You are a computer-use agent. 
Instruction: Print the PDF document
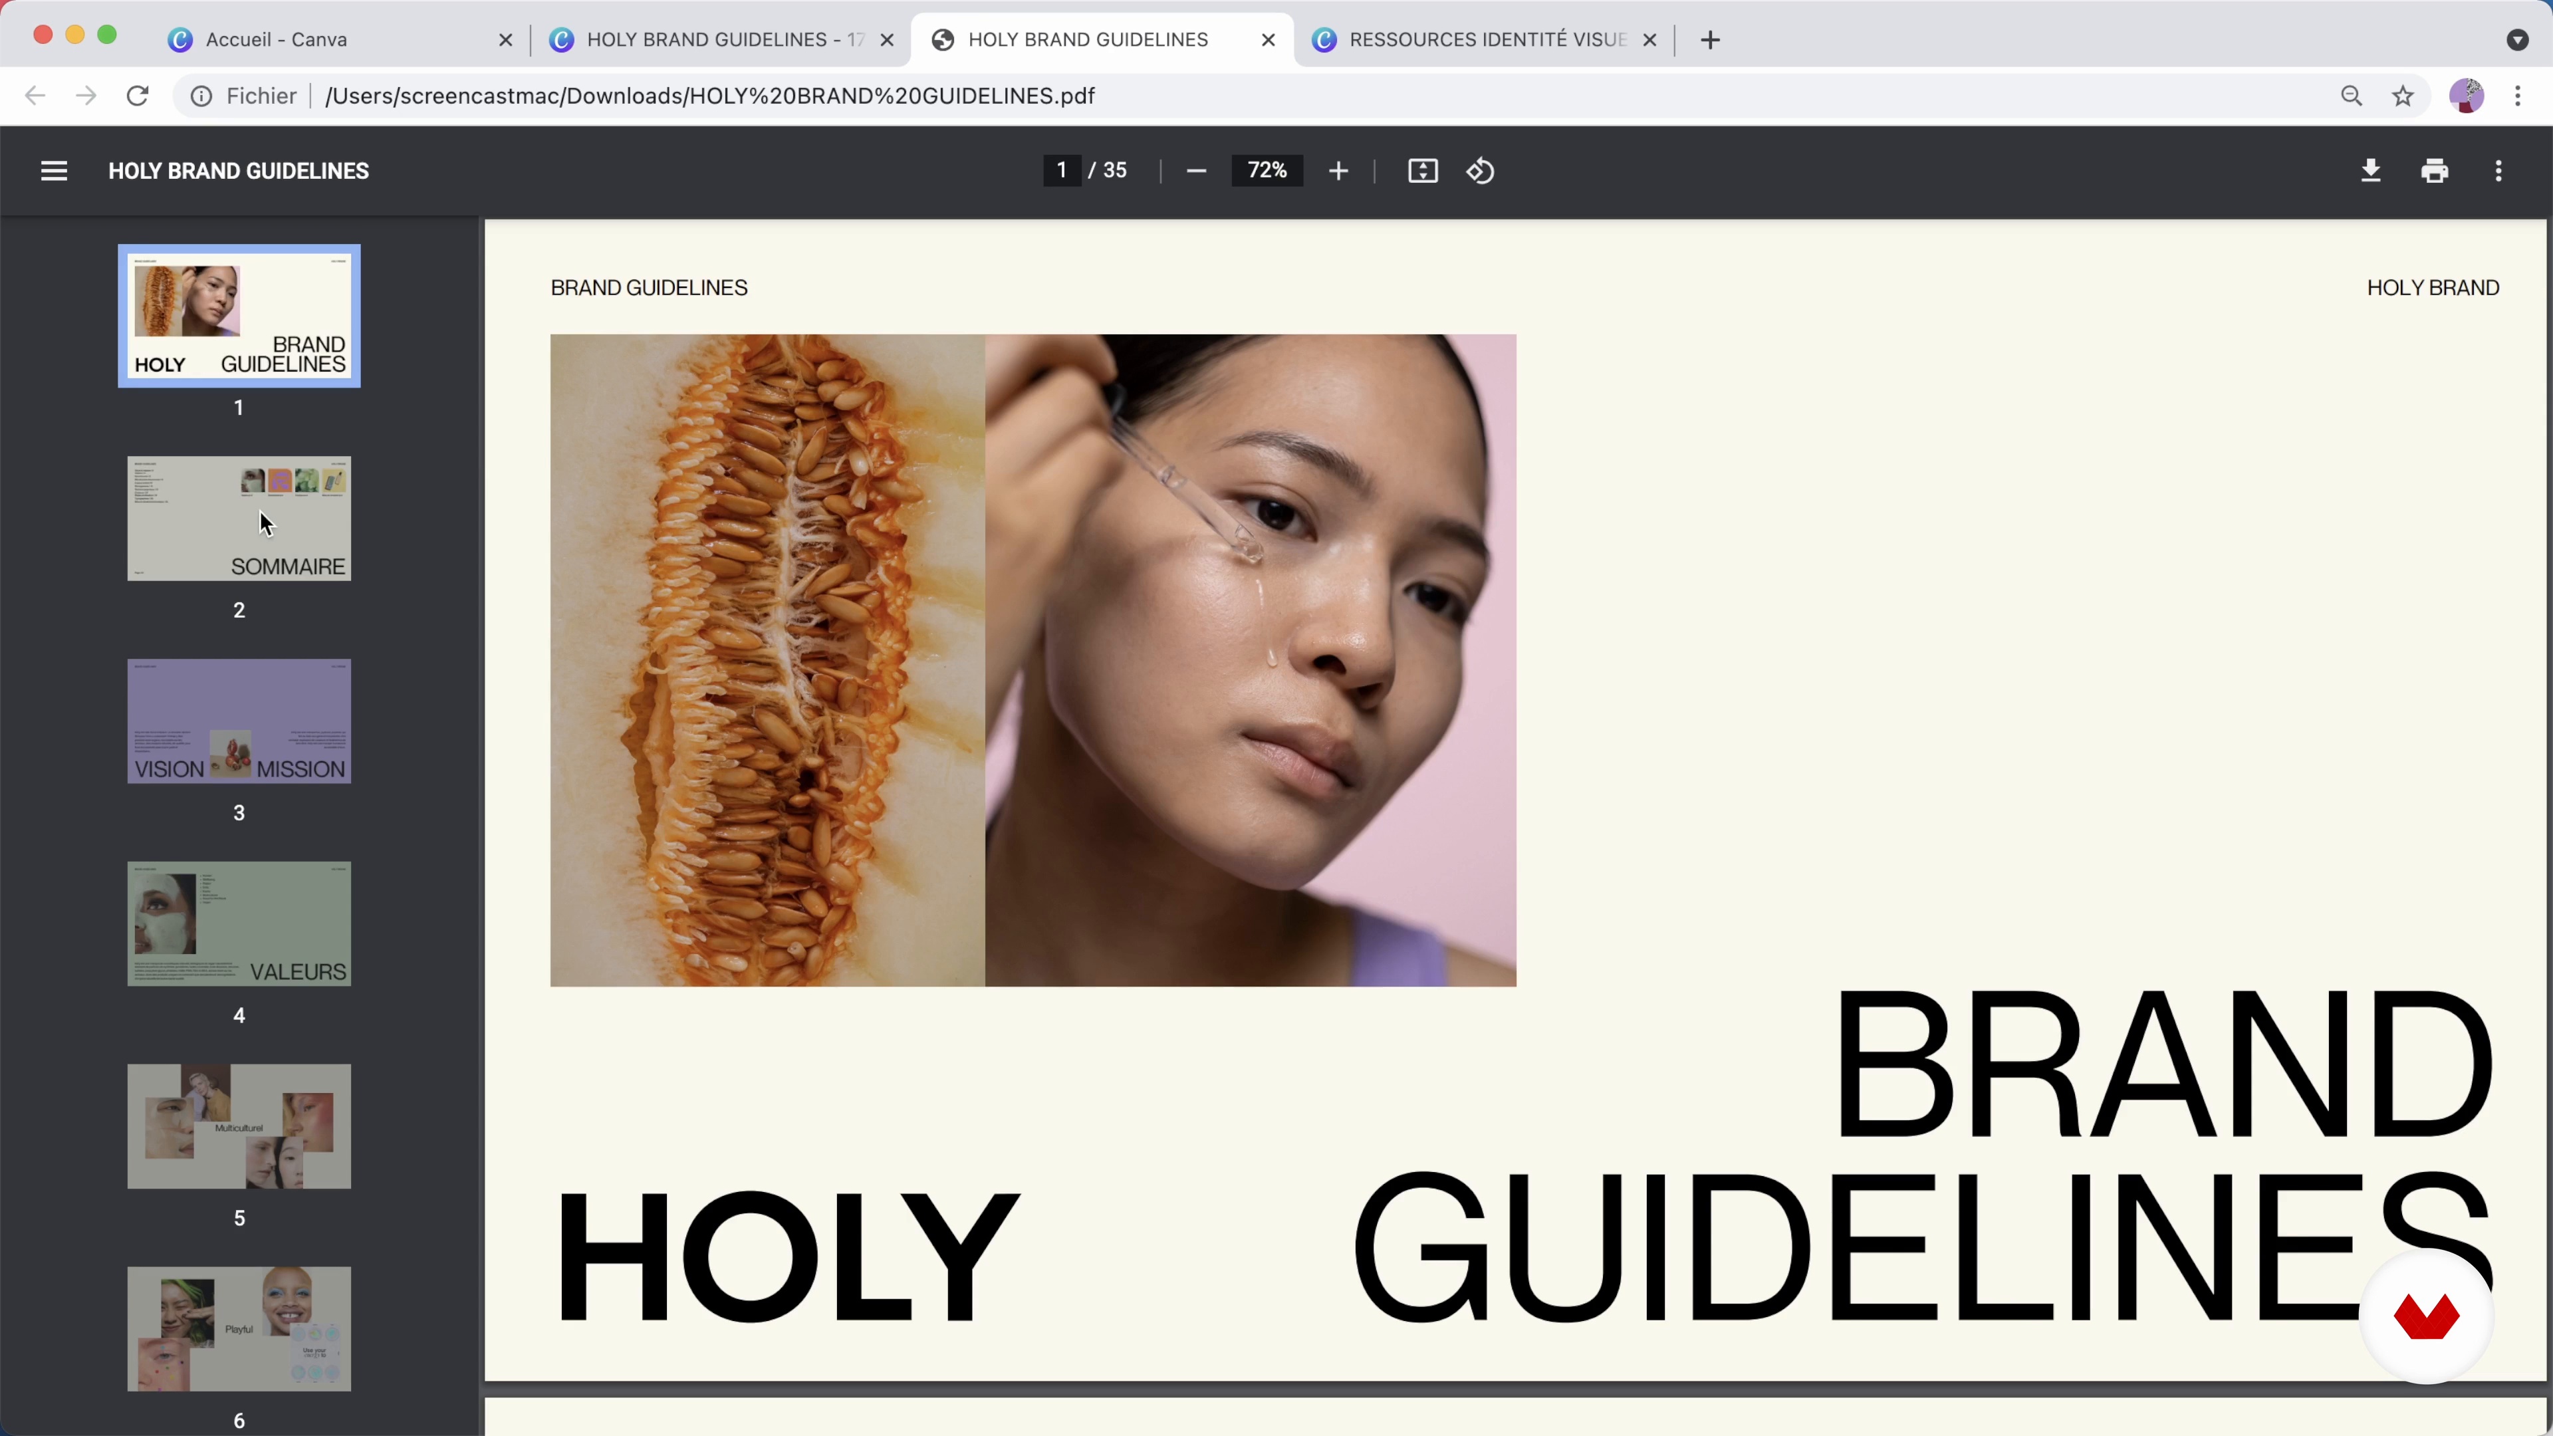point(2434,172)
